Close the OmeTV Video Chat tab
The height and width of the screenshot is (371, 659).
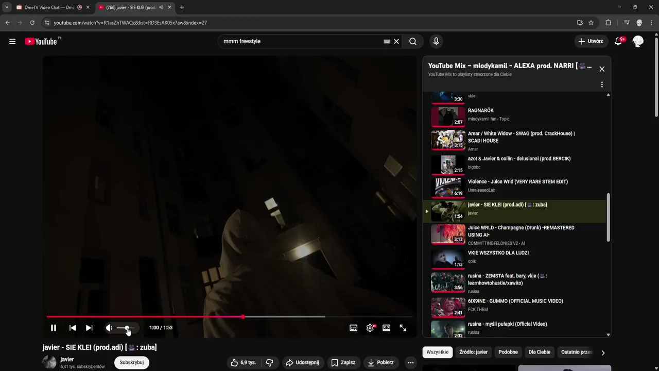(88, 7)
